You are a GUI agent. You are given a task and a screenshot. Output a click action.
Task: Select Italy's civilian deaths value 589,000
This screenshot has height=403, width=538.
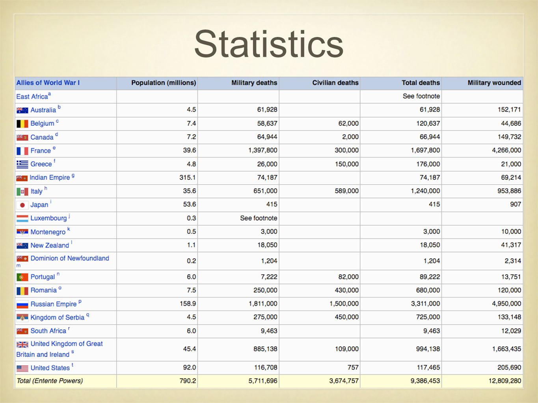click(347, 191)
